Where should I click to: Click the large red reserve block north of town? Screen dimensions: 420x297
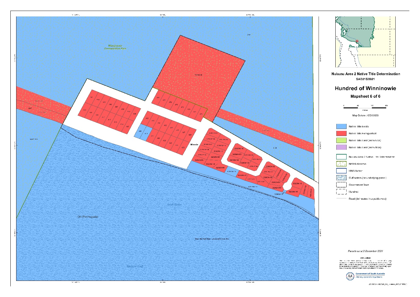tap(198, 75)
